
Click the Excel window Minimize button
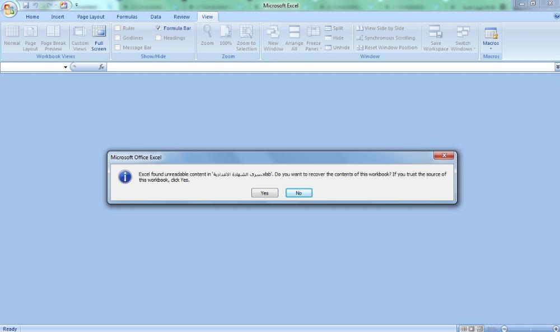point(522,3)
